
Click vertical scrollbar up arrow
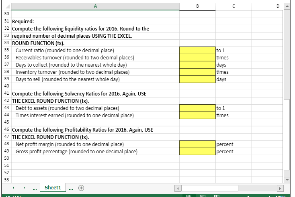pos(287,6)
